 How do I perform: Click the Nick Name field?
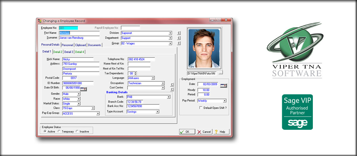click(x=78, y=59)
